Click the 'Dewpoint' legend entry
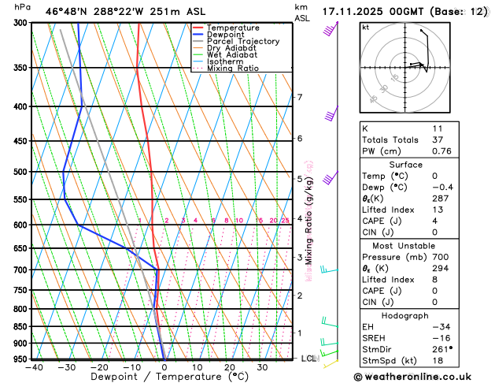 (225, 35)
